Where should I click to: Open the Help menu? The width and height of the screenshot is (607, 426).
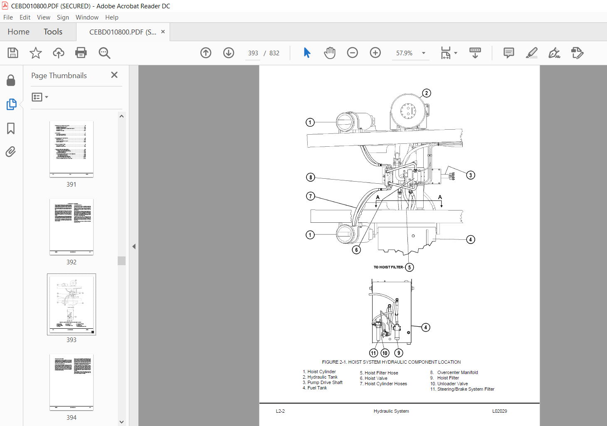pyautogui.click(x=112, y=17)
